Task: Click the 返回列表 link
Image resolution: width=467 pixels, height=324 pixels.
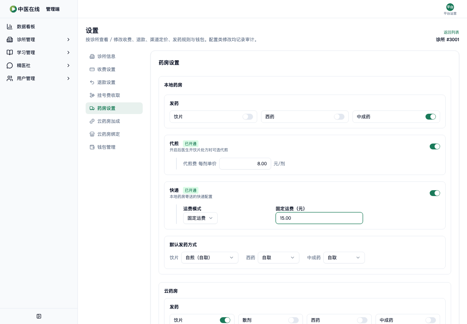Action: pos(451,32)
